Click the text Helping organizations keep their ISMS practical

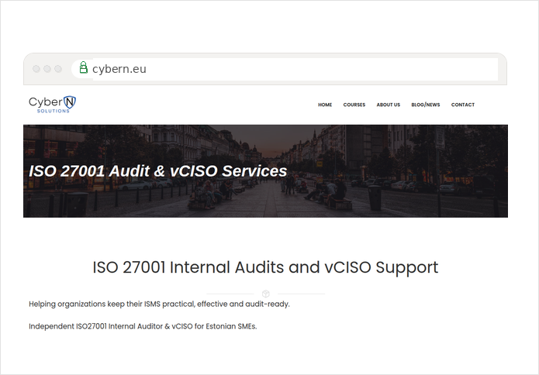click(112, 304)
